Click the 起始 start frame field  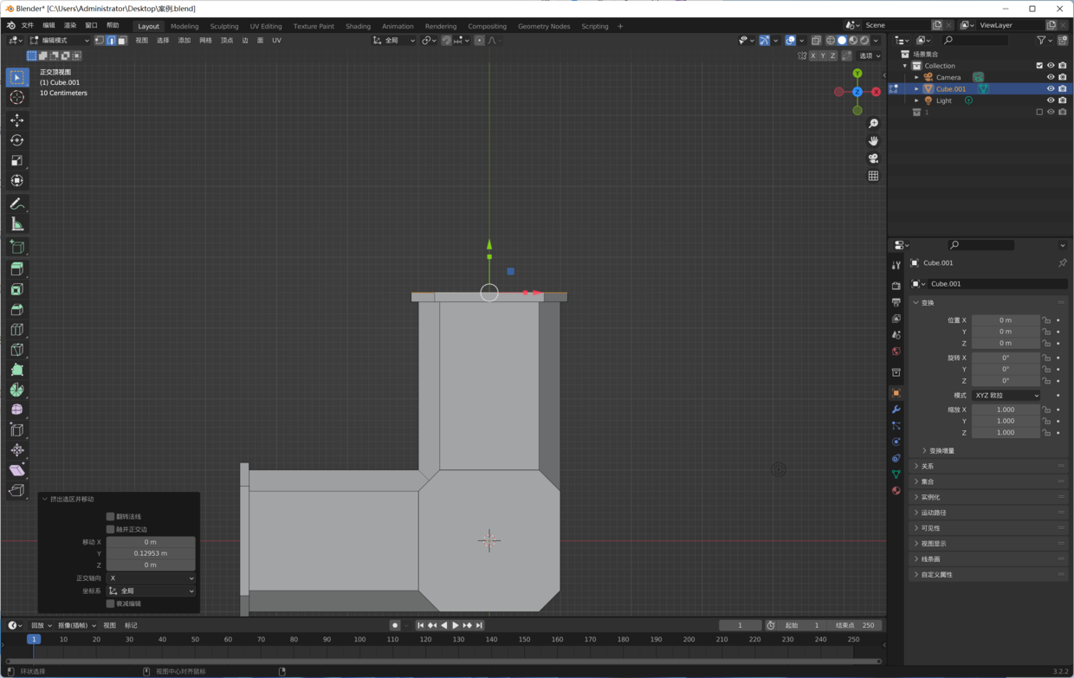[802, 625]
